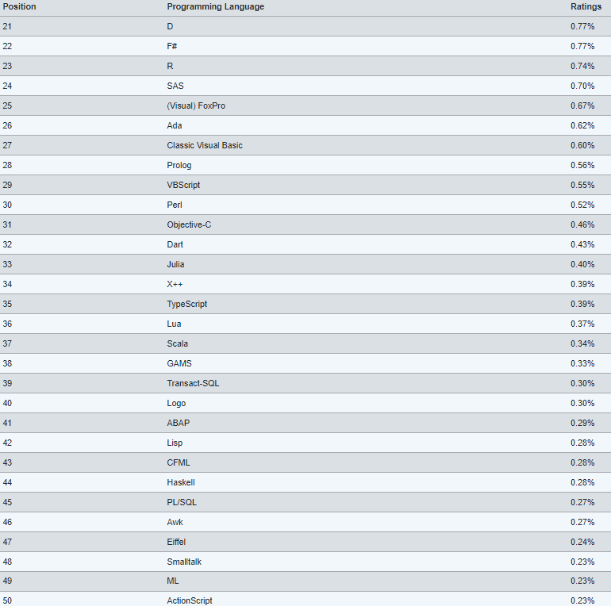This screenshot has width=611, height=606.
Task: Click the Position column header
Action: click(19, 6)
